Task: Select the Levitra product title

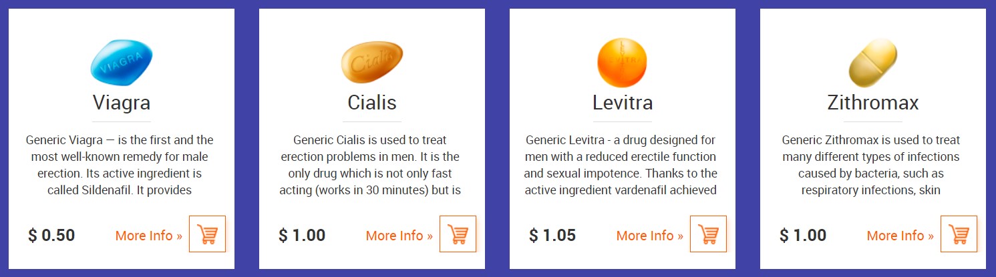Action: point(623,103)
